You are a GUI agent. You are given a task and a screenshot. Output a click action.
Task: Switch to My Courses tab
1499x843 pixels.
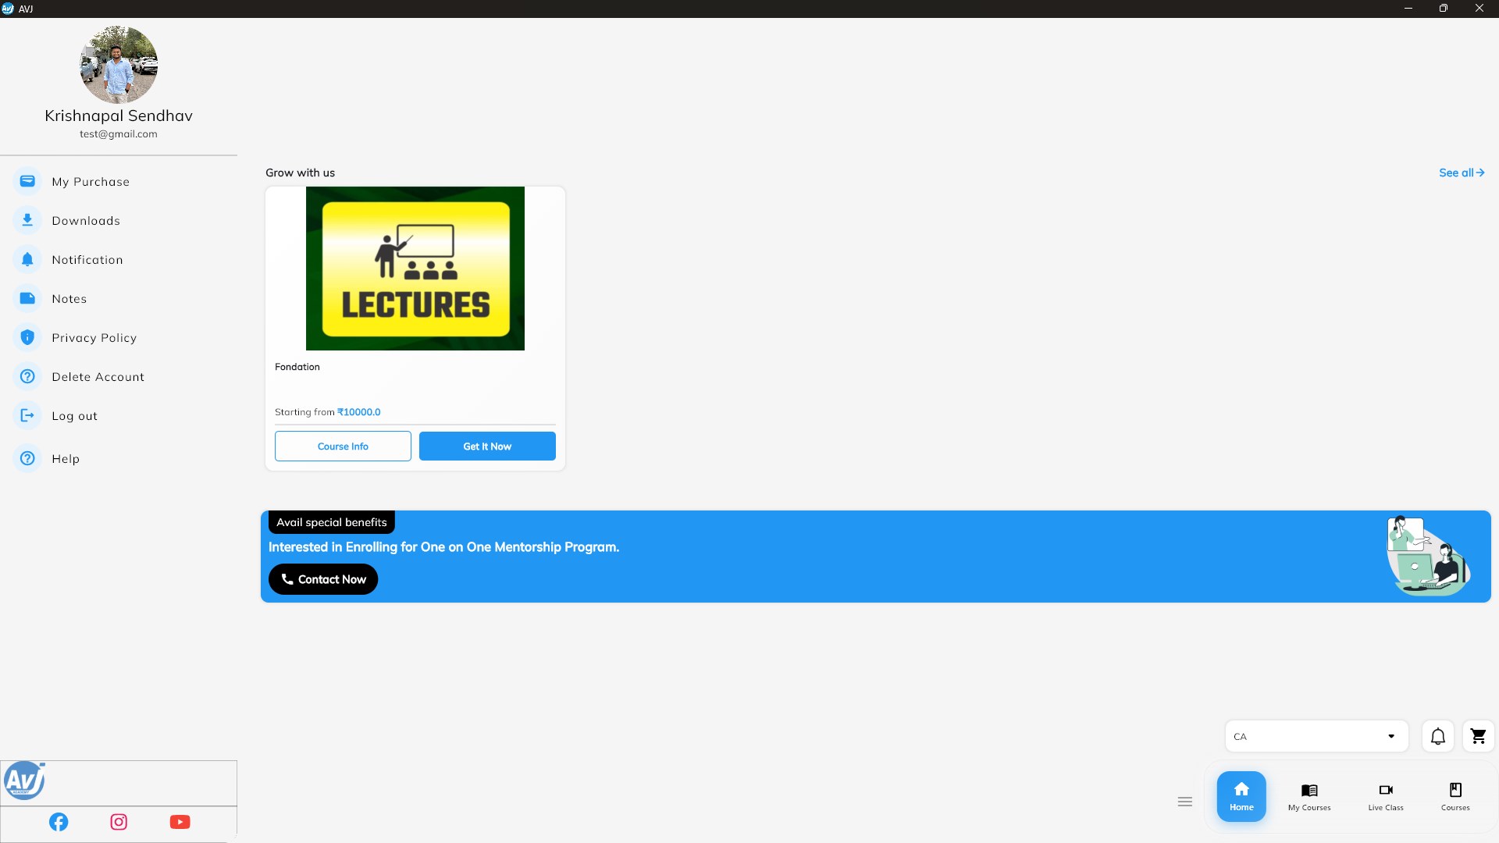pyautogui.click(x=1309, y=797)
